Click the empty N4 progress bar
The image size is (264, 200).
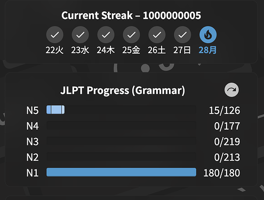point(121,125)
